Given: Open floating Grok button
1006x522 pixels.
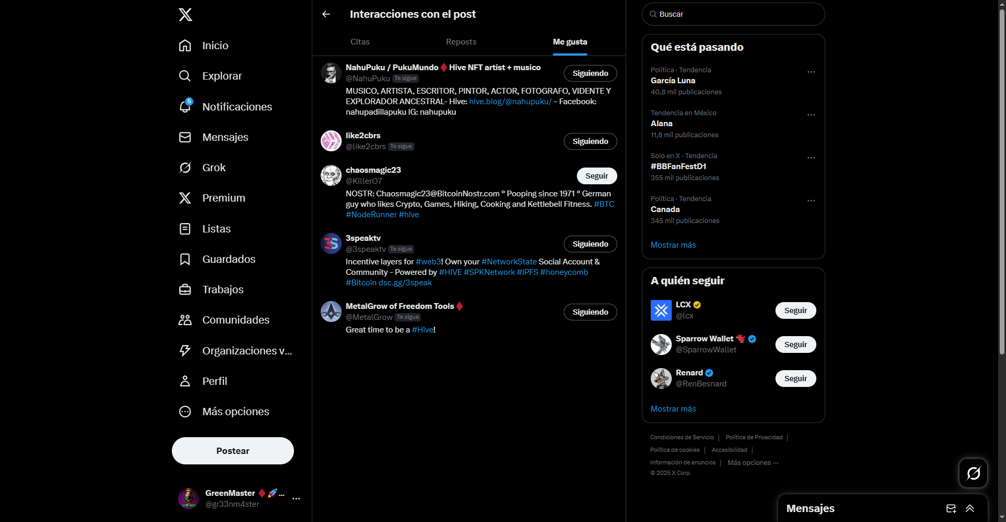Looking at the screenshot, I should [x=973, y=473].
